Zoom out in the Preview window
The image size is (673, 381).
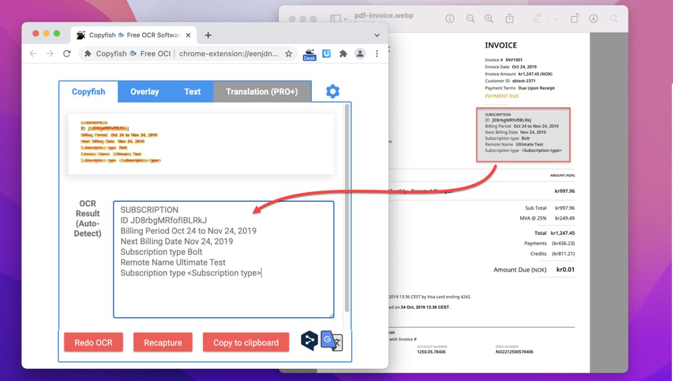(x=471, y=19)
